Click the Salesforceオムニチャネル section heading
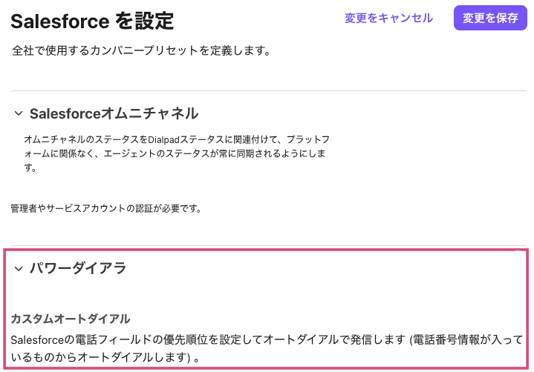Screen dimensions: 534x372 114,113
